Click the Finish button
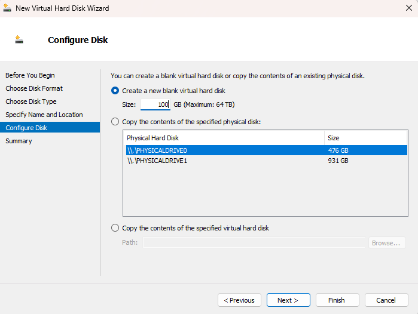The height and width of the screenshot is (314, 418). click(x=337, y=300)
